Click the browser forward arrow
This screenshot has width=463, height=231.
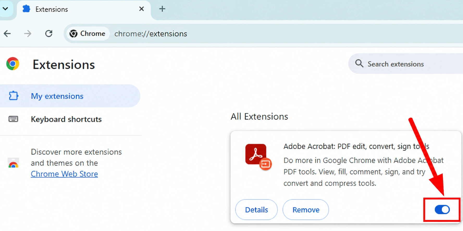[x=28, y=34]
